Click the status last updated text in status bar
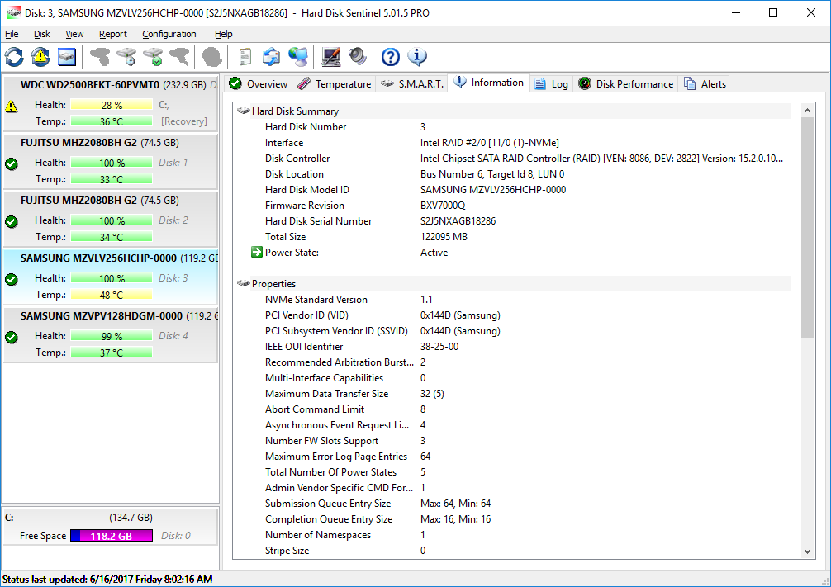This screenshot has width=831, height=587. [107, 579]
